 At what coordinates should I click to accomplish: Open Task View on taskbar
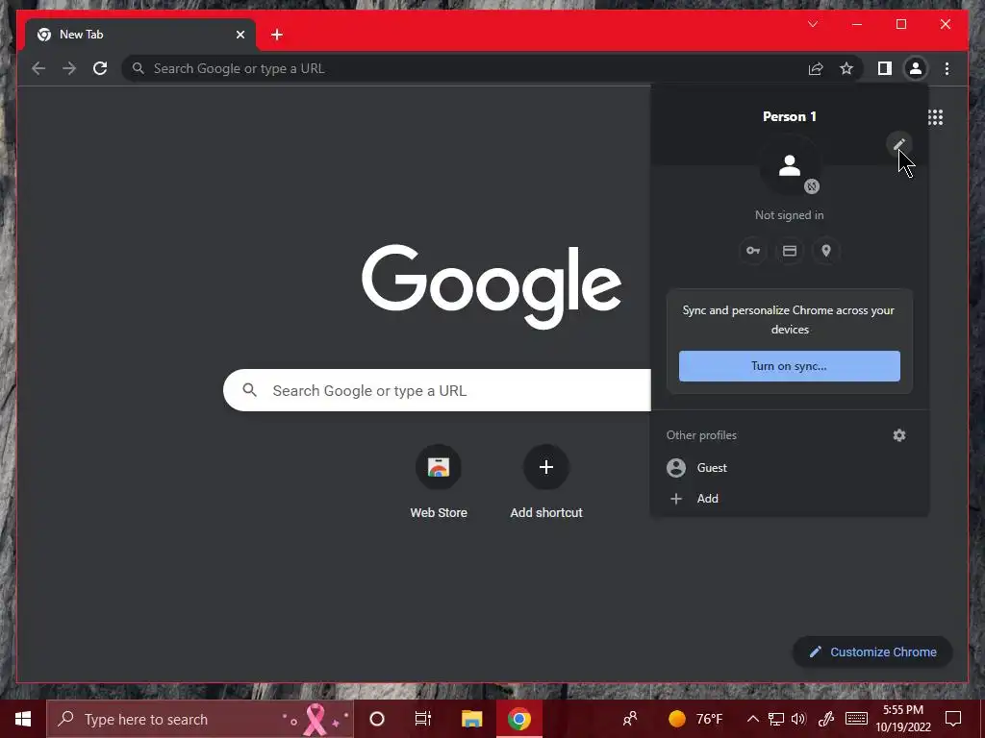point(423,719)
